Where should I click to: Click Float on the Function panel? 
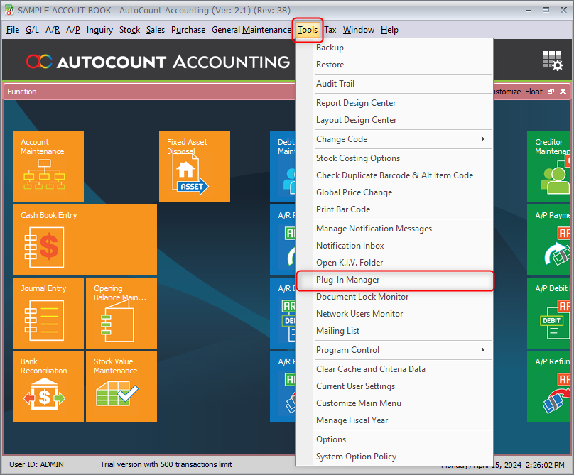point(534,92)
